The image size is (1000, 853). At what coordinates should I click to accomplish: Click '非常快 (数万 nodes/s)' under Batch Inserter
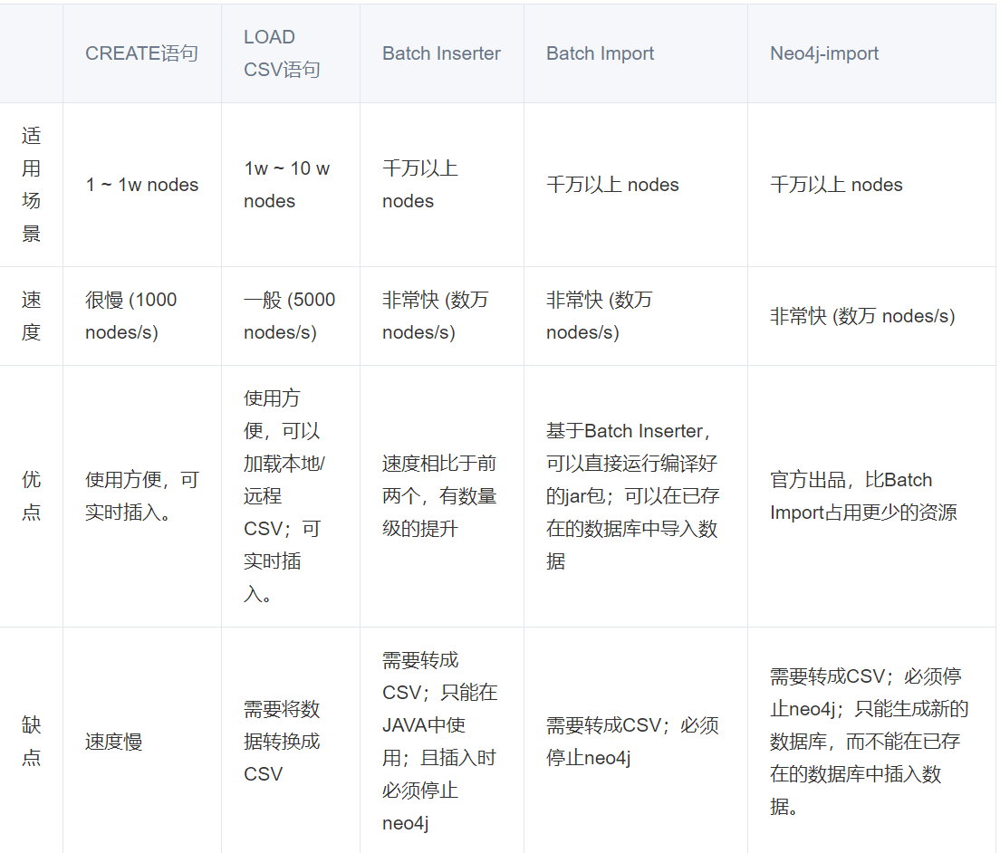[x=441, y=316]
